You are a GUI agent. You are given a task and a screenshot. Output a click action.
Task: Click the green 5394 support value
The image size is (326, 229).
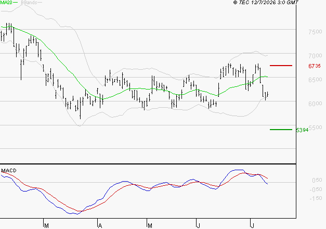pyautogui.click(x=302, y=130)
